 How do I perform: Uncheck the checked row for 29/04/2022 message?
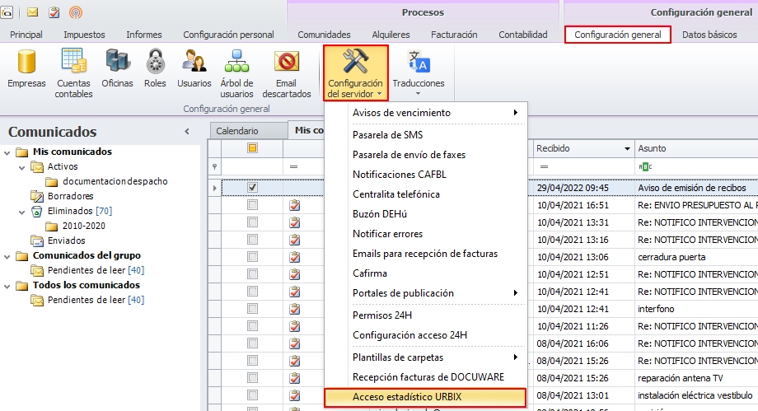pos(252,187)
